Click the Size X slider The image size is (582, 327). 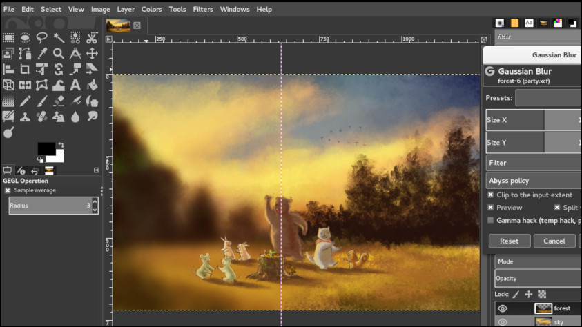click(534, 120)
